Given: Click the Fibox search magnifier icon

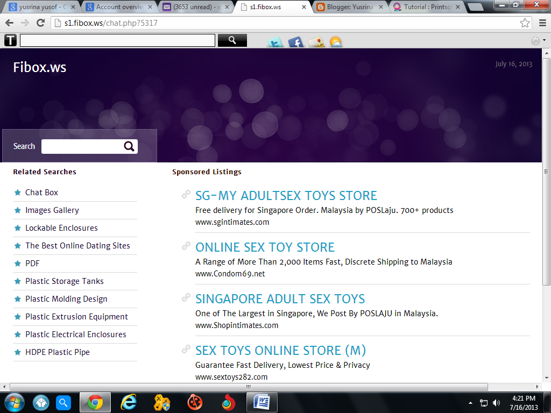Looking at the screenshot, I should coord(129,146).
